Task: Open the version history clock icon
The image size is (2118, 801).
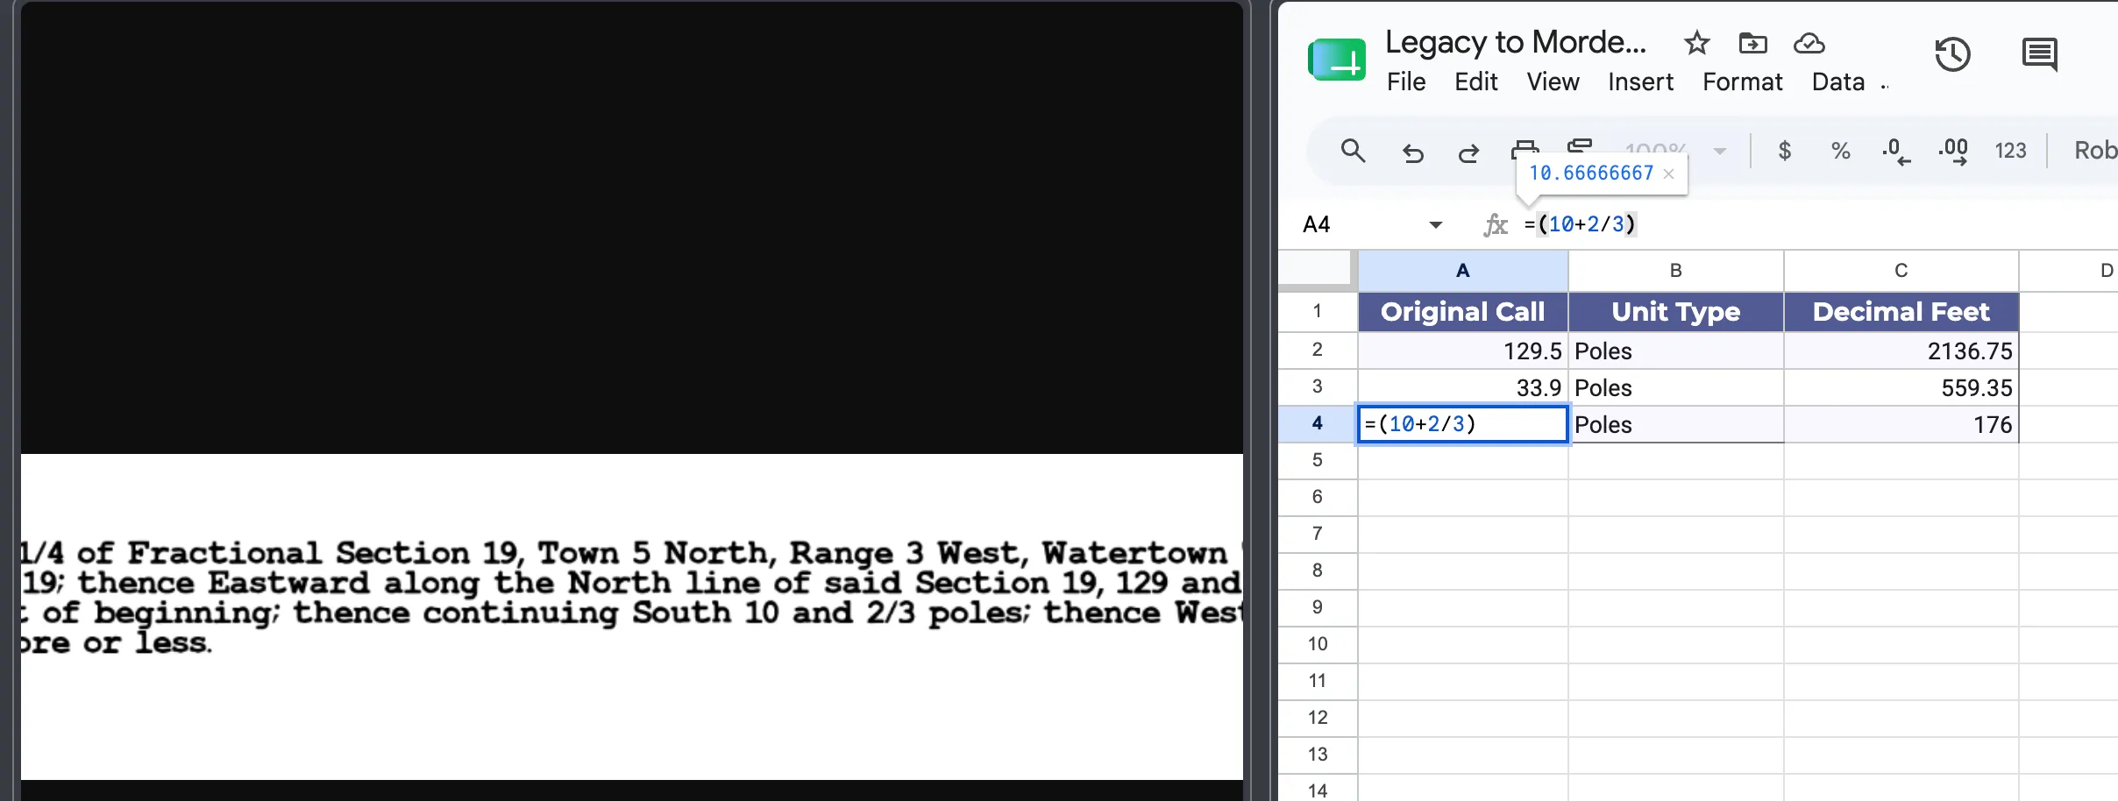Action: pyautogui.click(x=1952, y=55)
